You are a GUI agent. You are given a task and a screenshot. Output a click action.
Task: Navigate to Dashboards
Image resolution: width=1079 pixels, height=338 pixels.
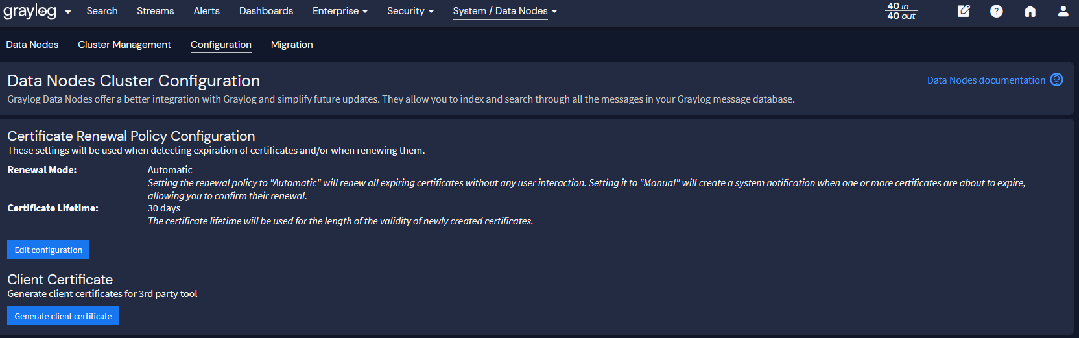(266, 11)
